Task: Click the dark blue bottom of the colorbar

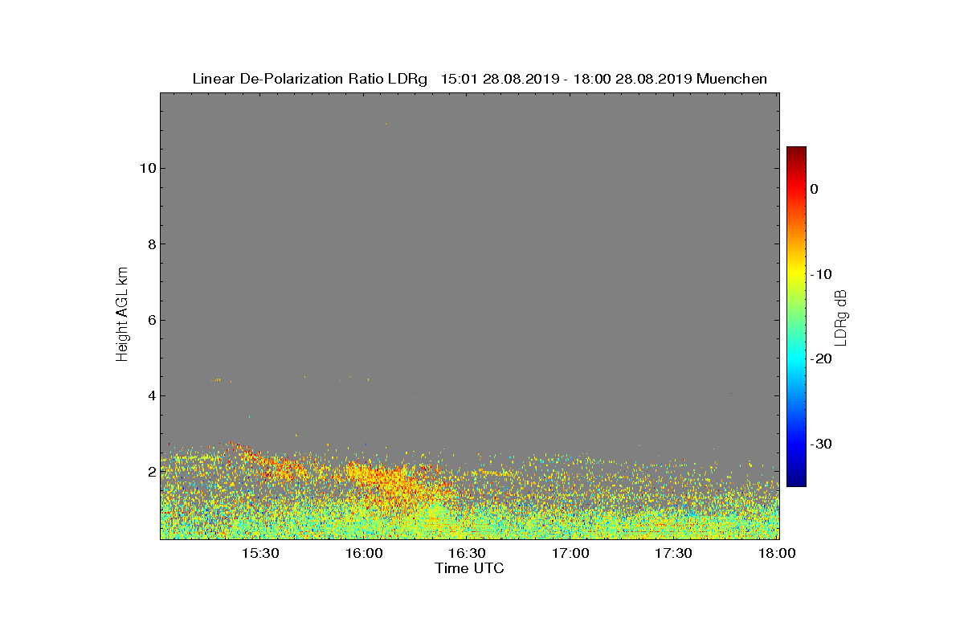Action: (796, 481)
